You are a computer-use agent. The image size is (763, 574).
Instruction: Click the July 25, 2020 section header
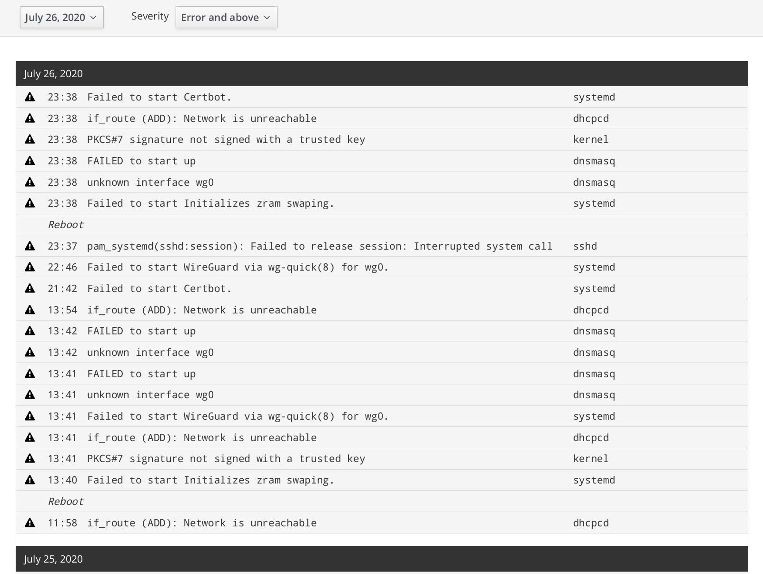pyautogui.click(x=382, y=559)
